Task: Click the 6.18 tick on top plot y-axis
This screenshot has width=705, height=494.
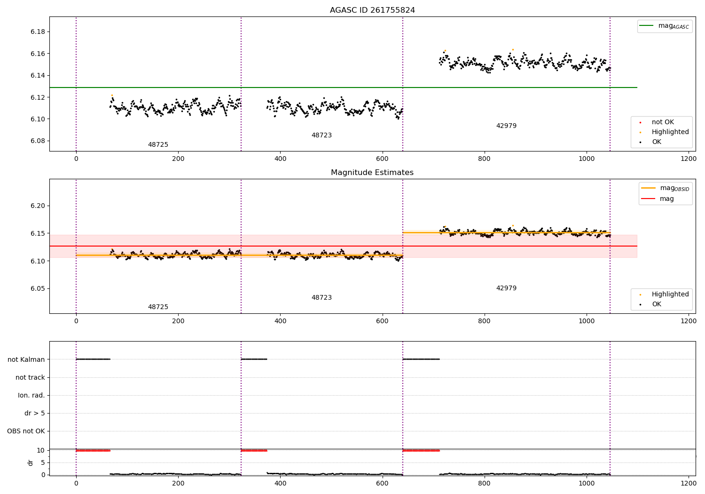Action: pyautogui.click(x=38, y=32)
